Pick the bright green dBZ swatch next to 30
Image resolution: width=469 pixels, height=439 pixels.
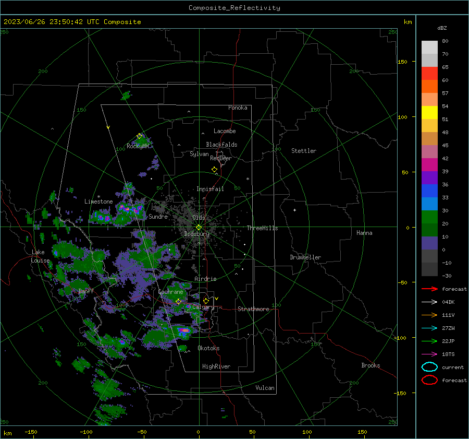pyautogui.click(x=429, y=217)
